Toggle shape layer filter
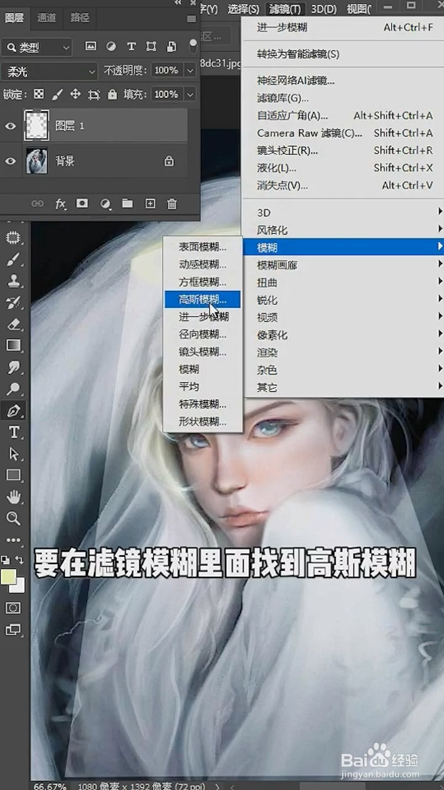Viewport: 444px width, 790px height. pos(151,46)
